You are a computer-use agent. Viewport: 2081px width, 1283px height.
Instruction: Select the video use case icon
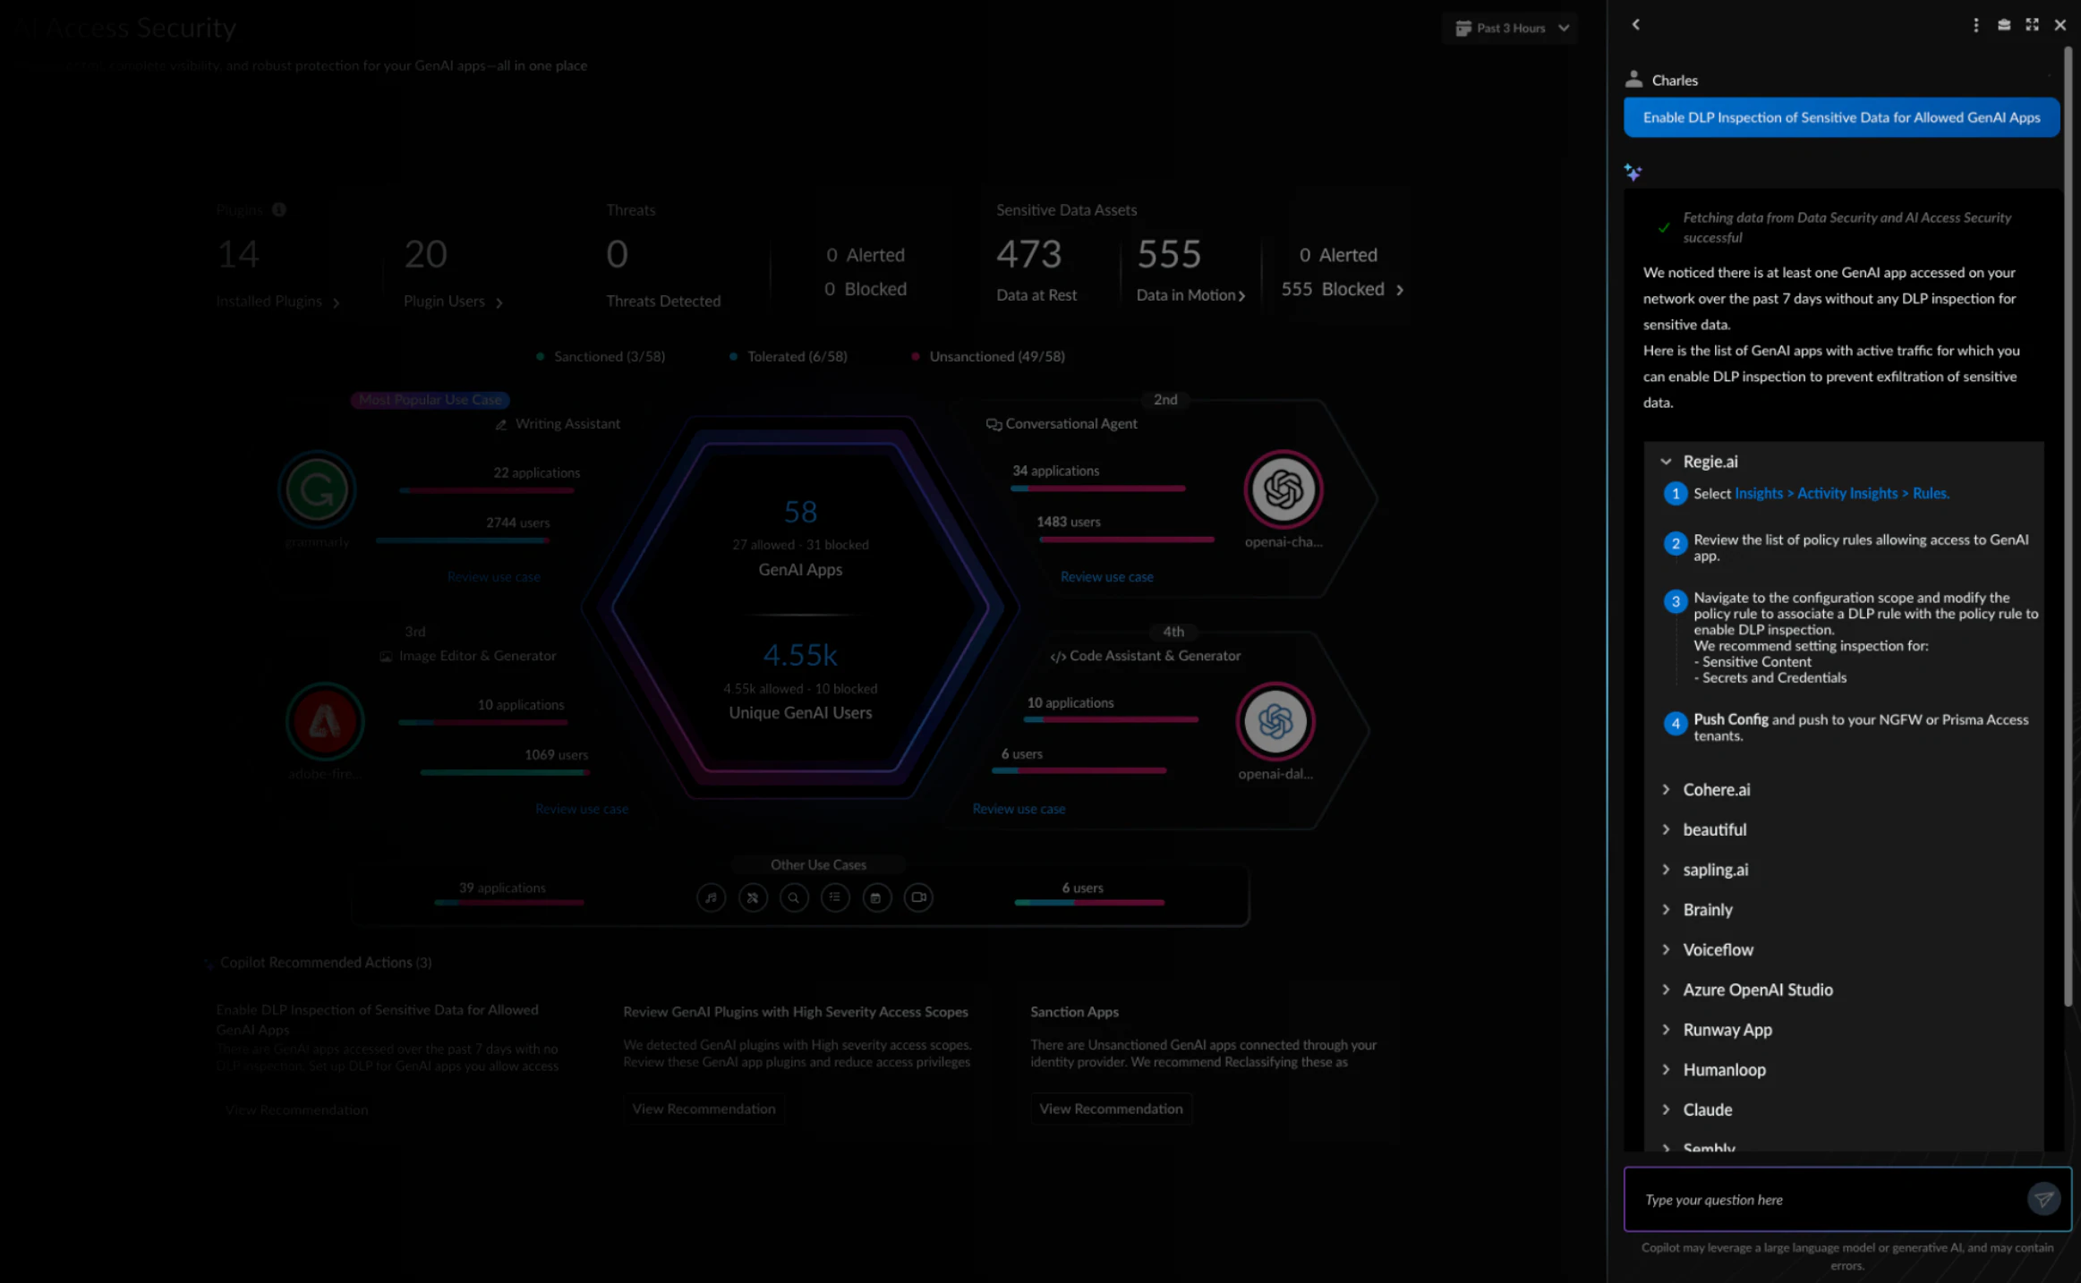[x=918, y=897]
